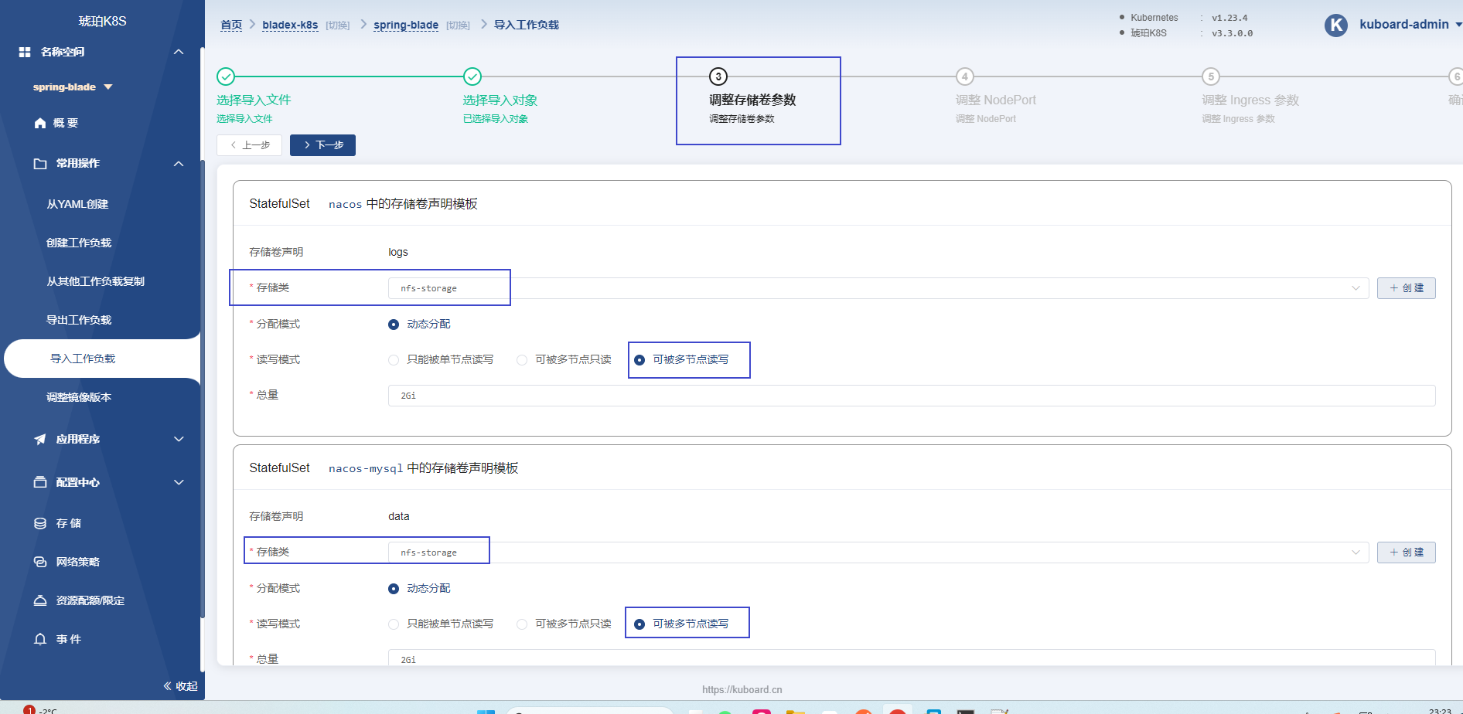
Task: Open the spring-blade breadcrumb link
Action: [406, 25]
